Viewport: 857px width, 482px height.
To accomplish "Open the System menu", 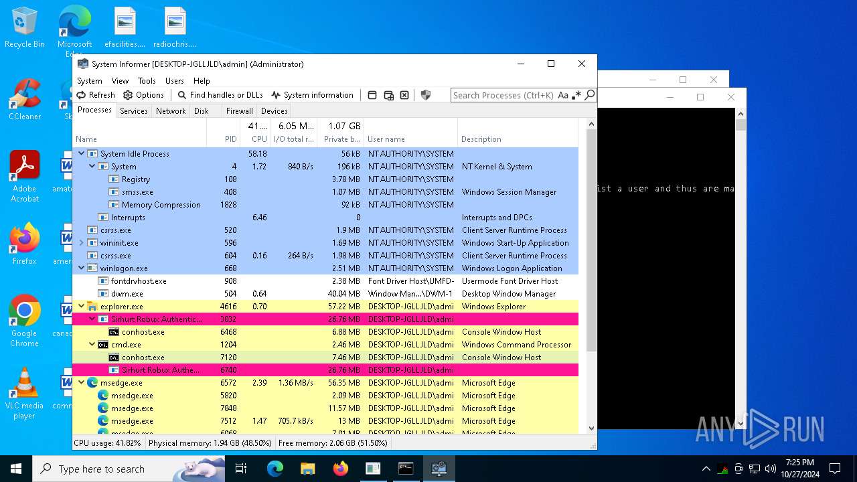I will click(90, 80).
